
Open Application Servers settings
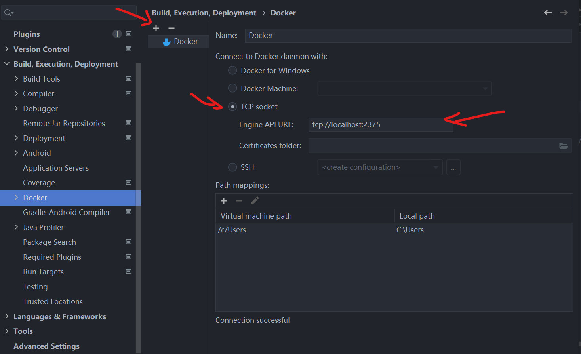pos(56,168)
